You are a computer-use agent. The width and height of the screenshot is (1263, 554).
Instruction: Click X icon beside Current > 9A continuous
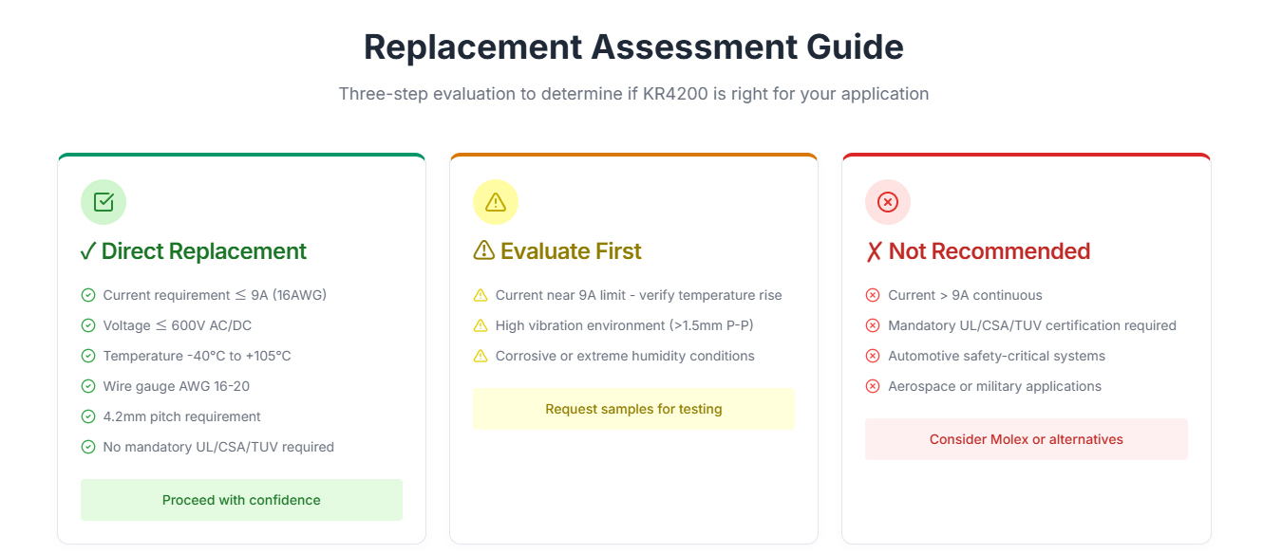coord(873,295)
